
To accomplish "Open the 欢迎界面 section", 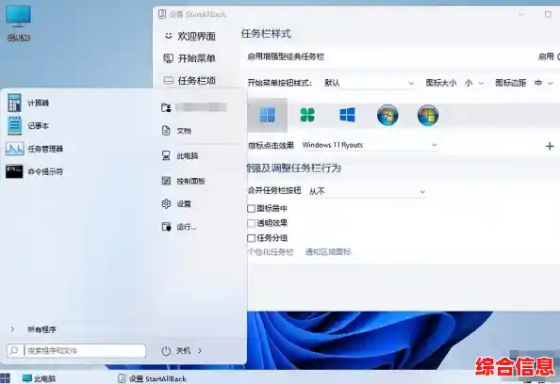I will coord(189,36).
